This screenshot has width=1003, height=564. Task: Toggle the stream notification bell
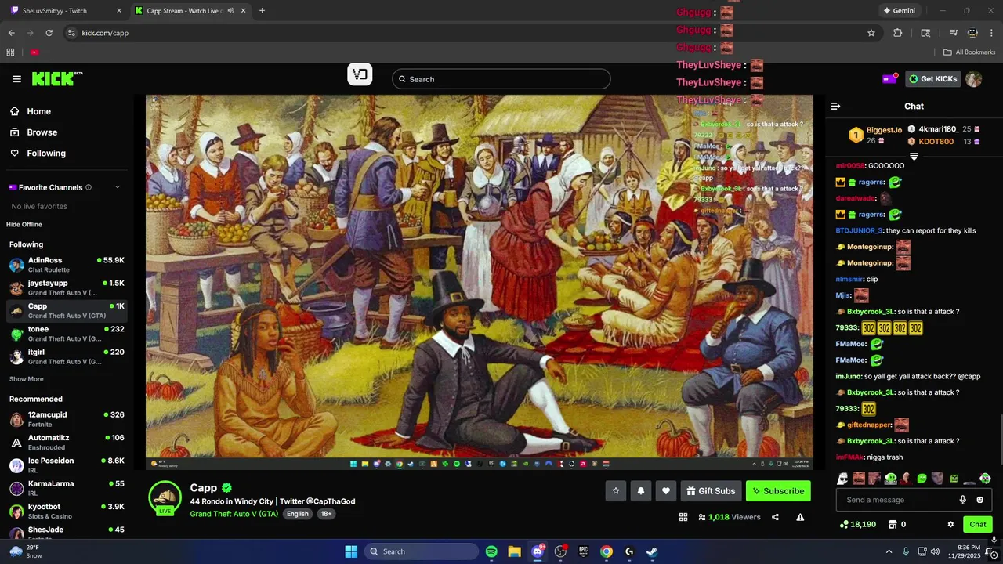tap(641, 491)
